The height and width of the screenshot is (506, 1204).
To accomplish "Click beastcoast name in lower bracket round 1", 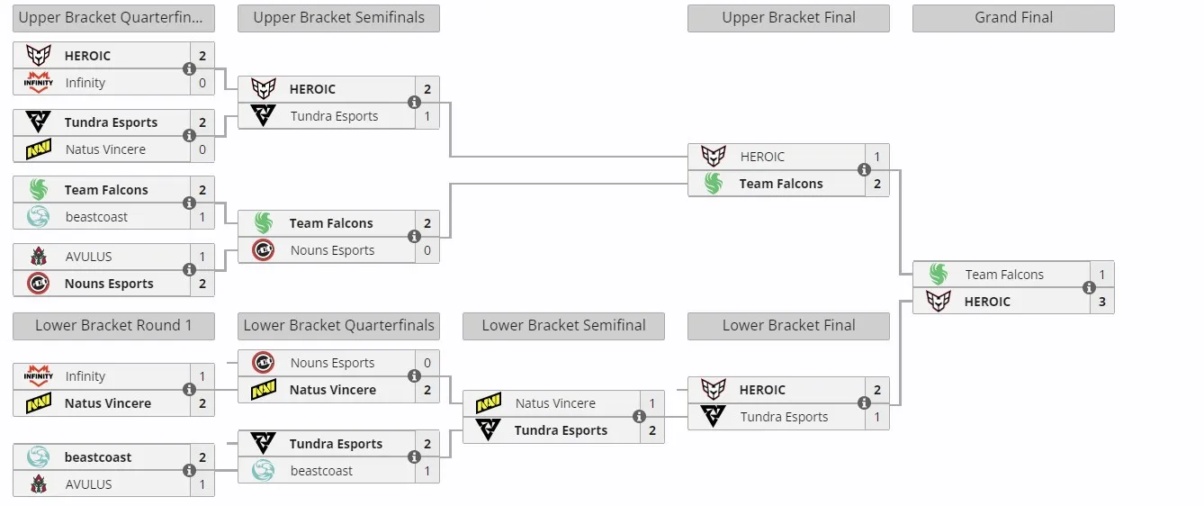I will point(98,457).
